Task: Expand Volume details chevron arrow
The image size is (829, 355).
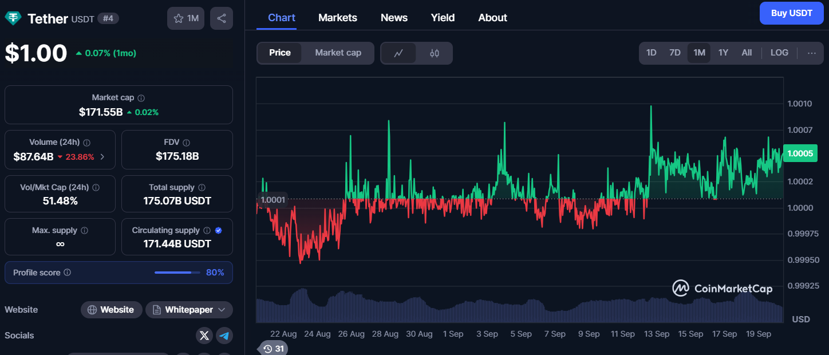Action: pos(102,157)
